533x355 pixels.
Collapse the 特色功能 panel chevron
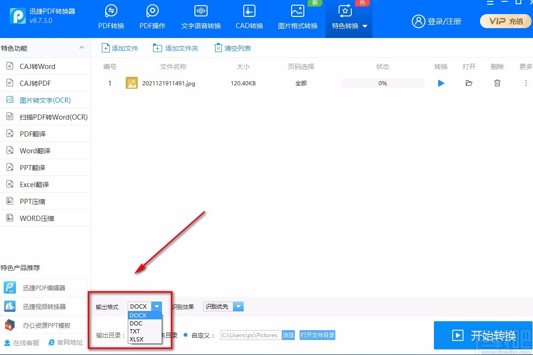[x=81, y=48]
